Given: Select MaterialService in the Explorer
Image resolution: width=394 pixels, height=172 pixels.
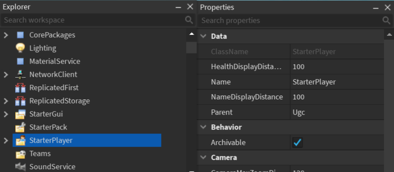Looking at the screenshot, I should [x=55, y=61].
